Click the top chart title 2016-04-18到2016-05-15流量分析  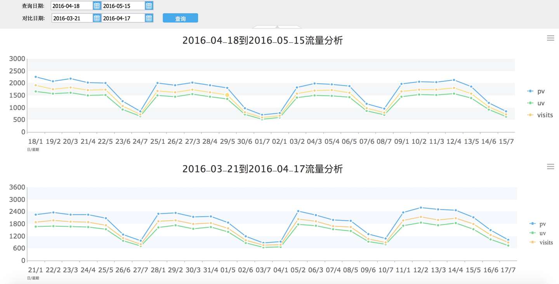pyautogui.click(x=263, y=40)
